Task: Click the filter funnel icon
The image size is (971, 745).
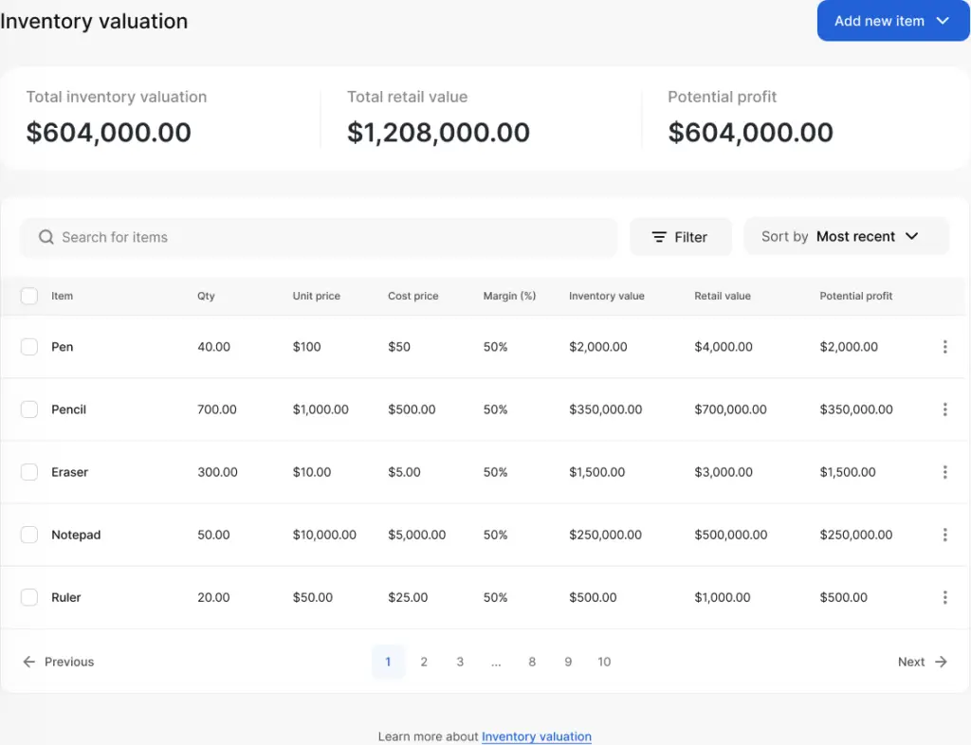Action: coord(659,236)
